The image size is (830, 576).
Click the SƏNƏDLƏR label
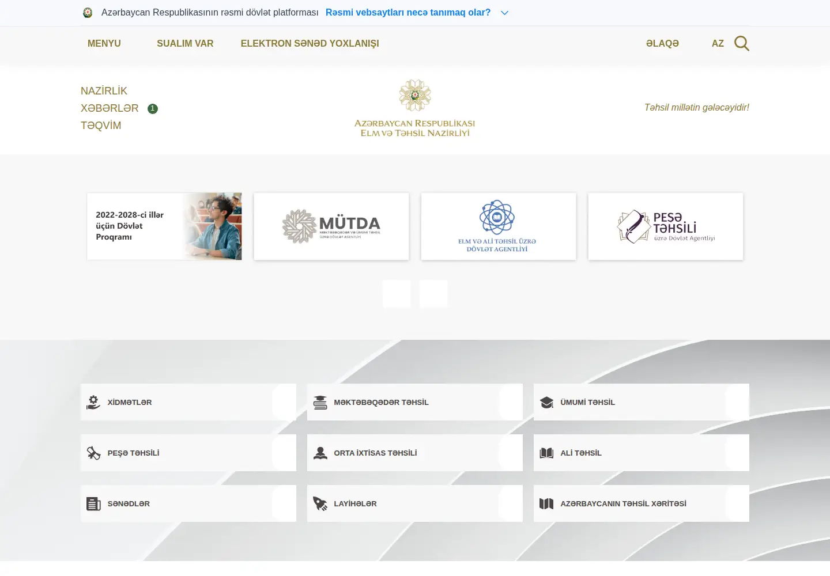click(x=129, y=503)
